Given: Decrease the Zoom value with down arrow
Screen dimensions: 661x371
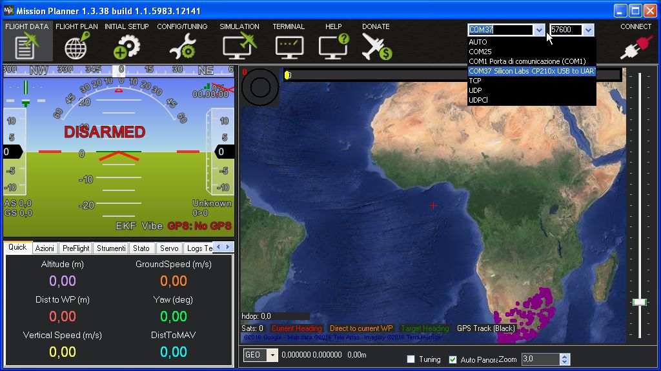Looking at the screenshot, I should [564, 362].
